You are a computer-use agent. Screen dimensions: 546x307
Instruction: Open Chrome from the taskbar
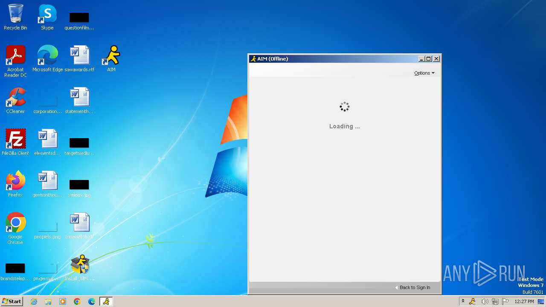click(x=77, y=301)
